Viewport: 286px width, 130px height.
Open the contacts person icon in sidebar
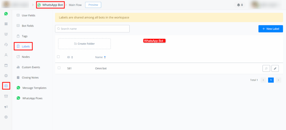pyautogui.click(x=6, y=55)
